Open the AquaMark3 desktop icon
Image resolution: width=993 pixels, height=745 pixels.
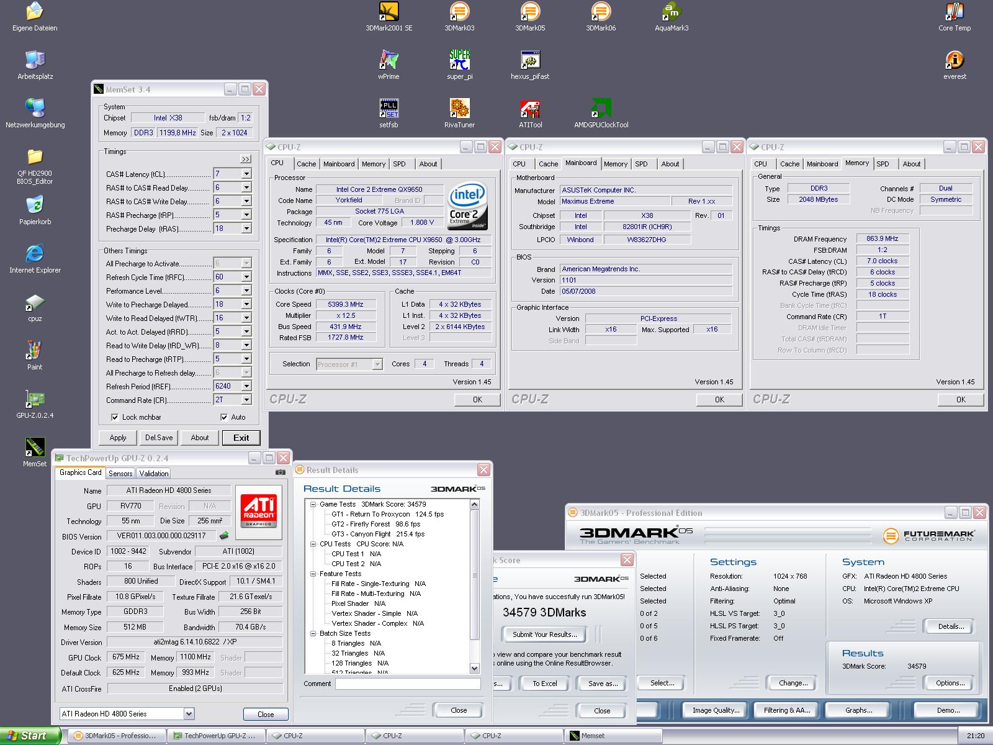672,17
